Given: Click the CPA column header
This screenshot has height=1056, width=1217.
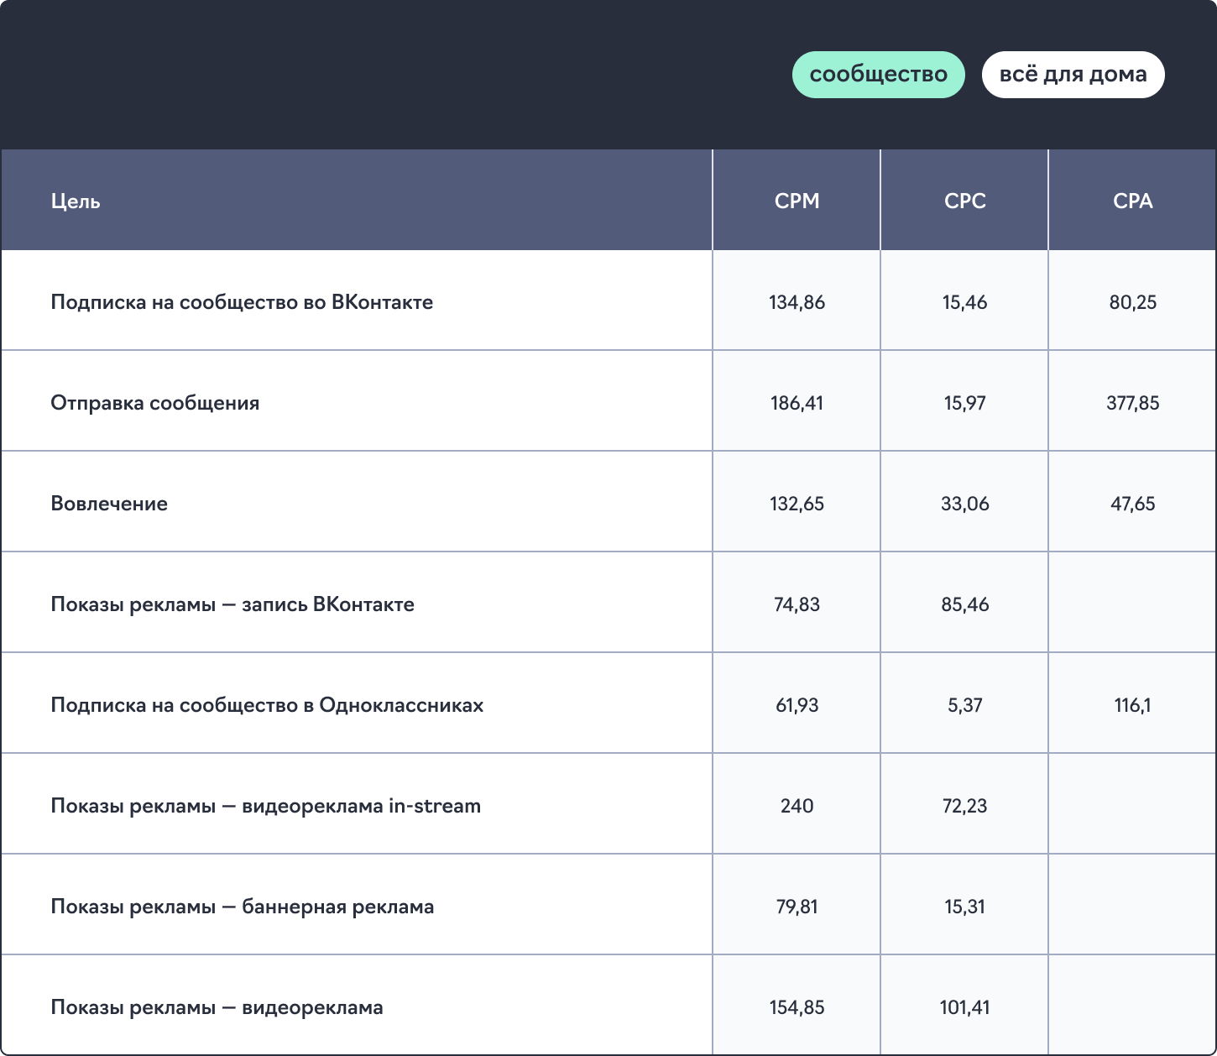Looking at the screenshot, I should coord(1132,201).
